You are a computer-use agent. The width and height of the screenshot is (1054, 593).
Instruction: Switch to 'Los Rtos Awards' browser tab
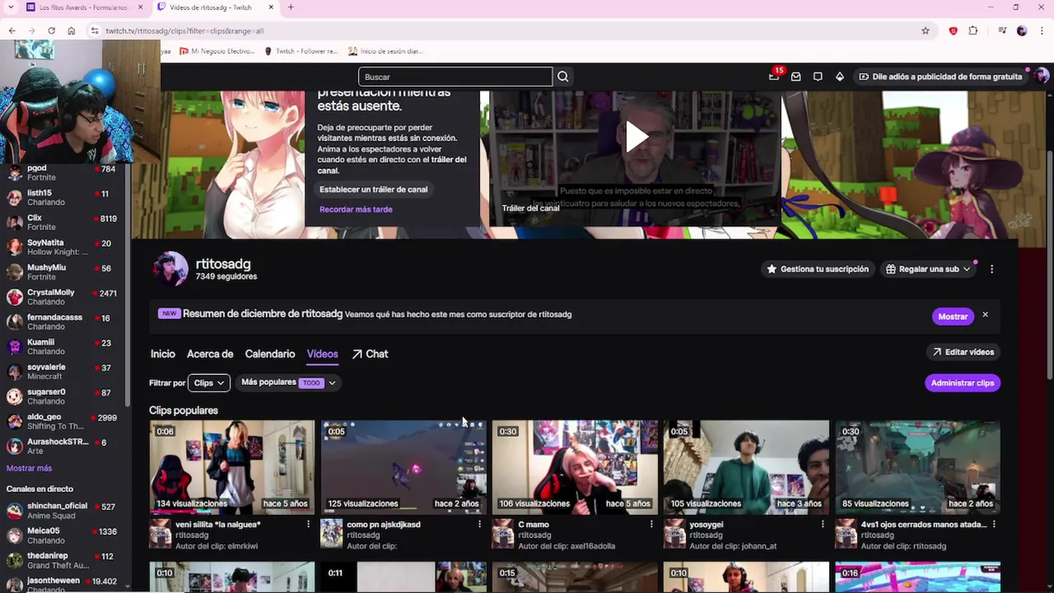(82, 7)
